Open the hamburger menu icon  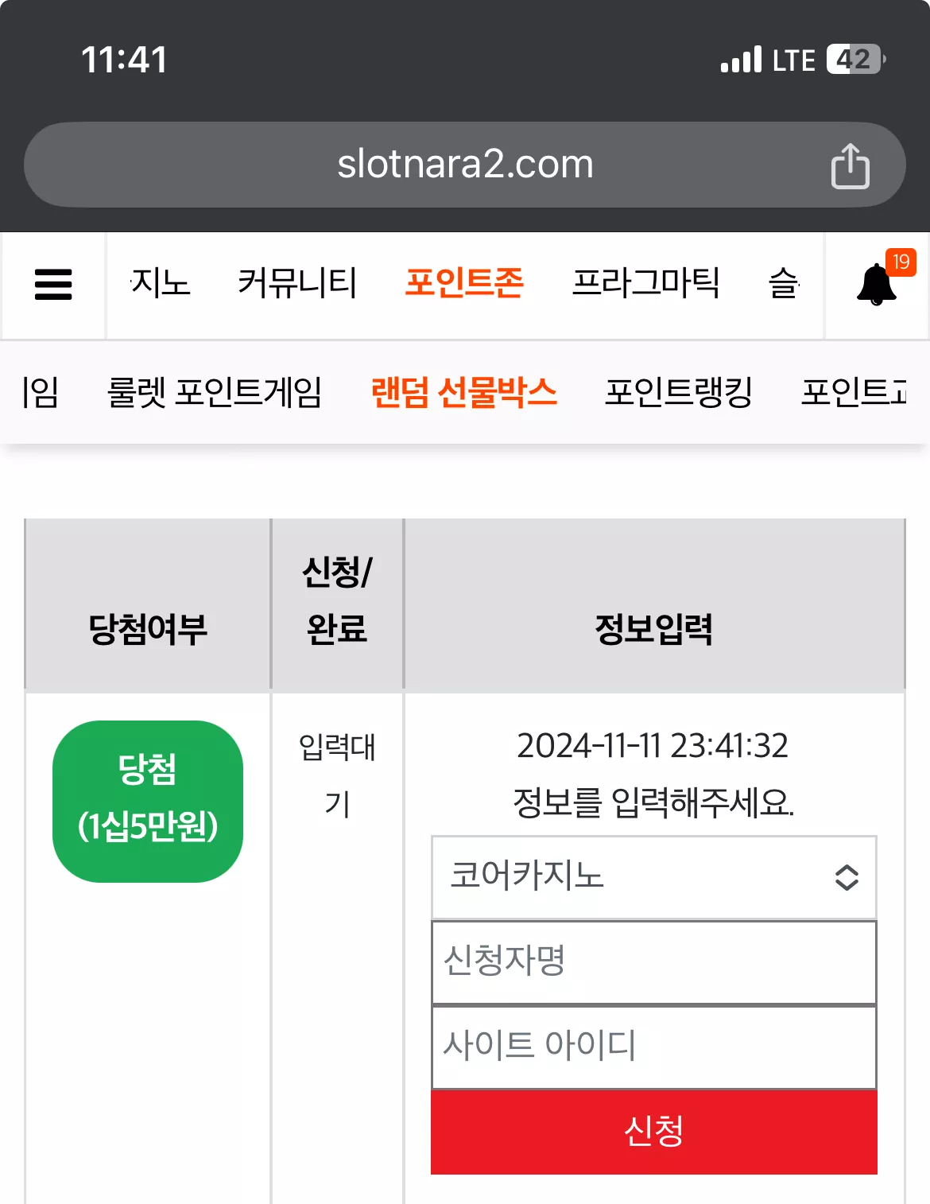pyautogui.click(x=53, y=284)
